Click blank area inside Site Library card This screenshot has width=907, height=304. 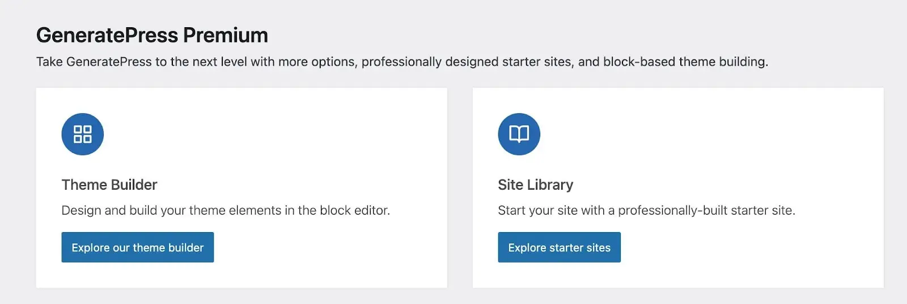pyautogui.click(x=737, y=147)
